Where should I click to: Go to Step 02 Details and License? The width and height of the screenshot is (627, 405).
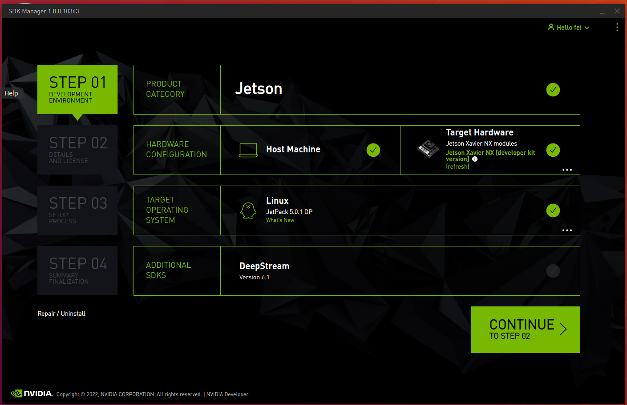[x=77, y=150]
